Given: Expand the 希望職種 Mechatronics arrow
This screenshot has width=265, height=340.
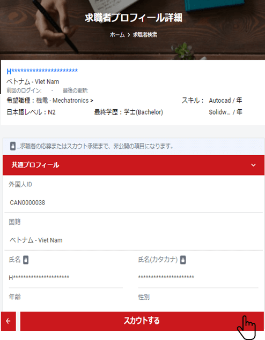Looking at the screenshot, I should point(92,101).
